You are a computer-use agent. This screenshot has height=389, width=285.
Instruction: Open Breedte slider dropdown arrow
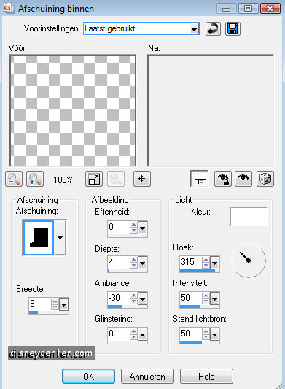[64, 304]
